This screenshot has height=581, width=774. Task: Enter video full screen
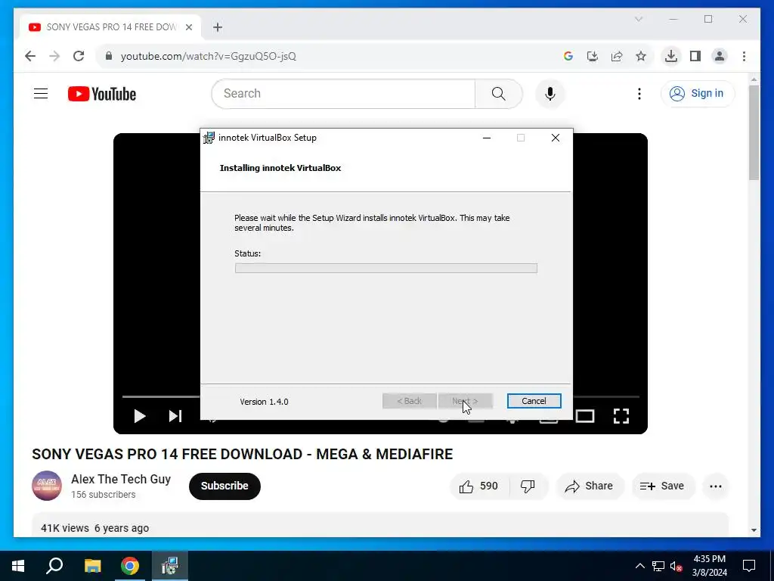[x=621, y=416]
